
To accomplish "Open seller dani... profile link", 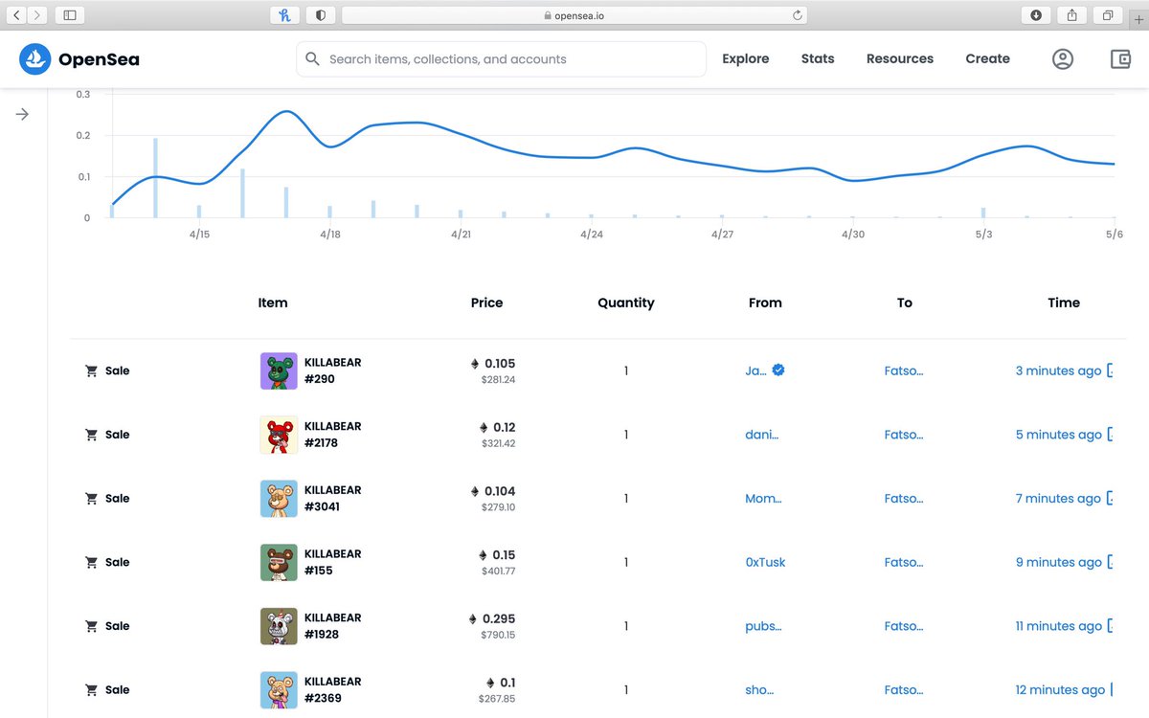I will (762, 435).
